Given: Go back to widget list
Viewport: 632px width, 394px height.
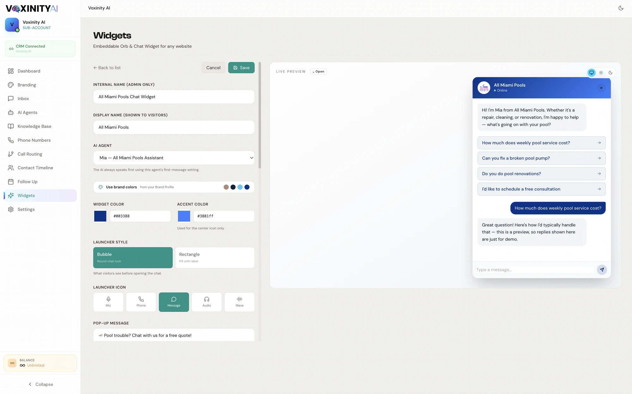Looking at the screenshot, I should click(107, 68).
